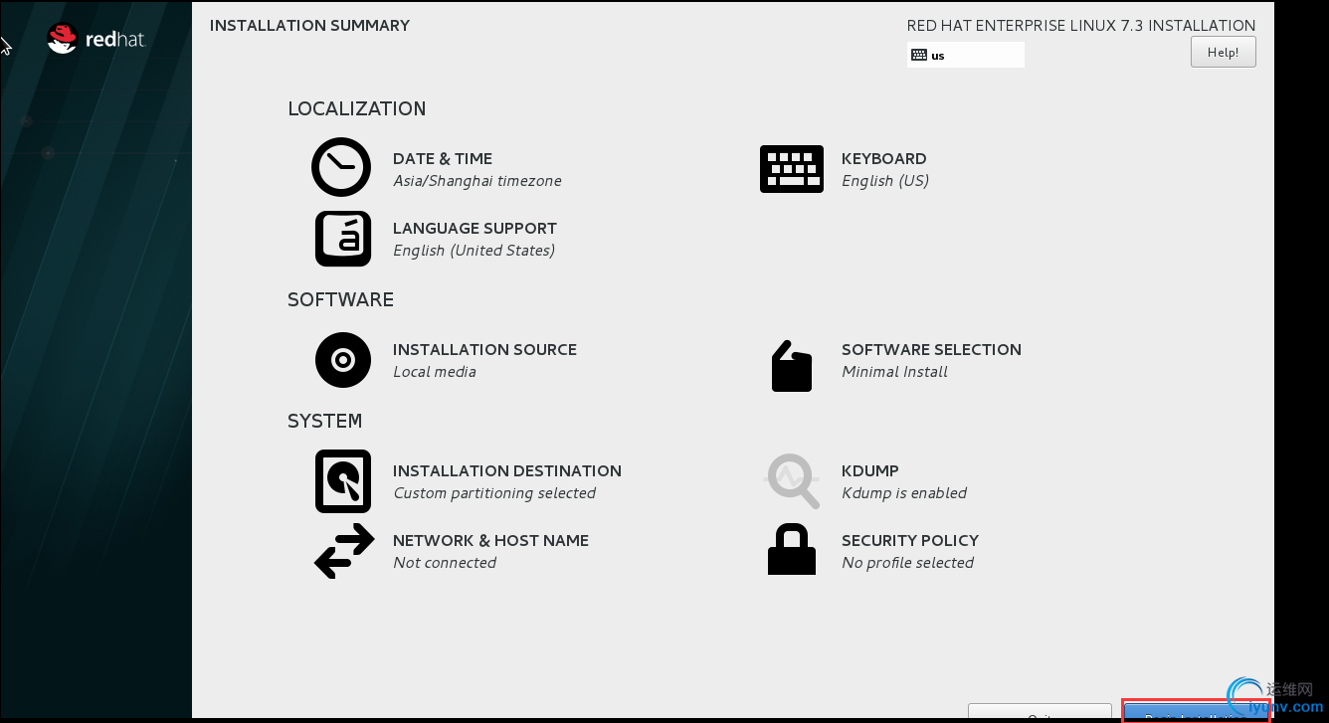
Task: Open the Kdump magnifier icon
Action: pyautogui.click(x=792, y=481)
